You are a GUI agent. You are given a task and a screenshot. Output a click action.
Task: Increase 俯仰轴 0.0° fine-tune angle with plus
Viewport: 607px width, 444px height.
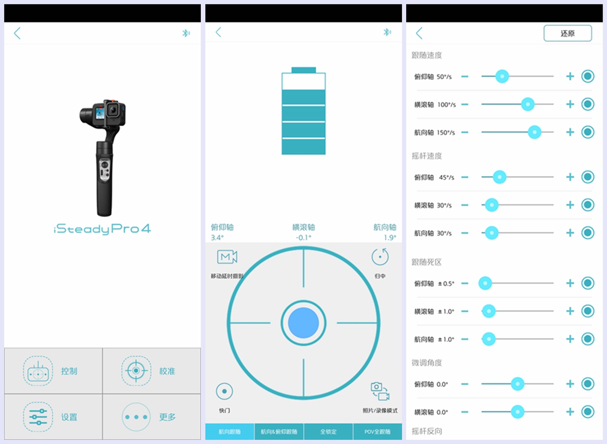coord(570,384)
